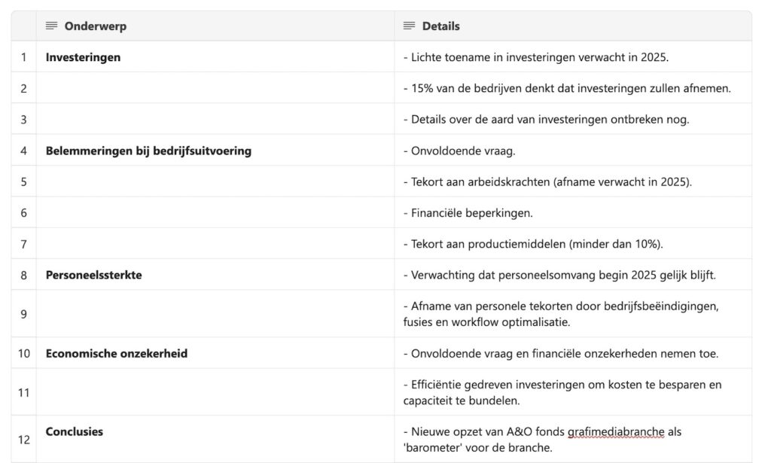Select row number 4

pos(23,151)
